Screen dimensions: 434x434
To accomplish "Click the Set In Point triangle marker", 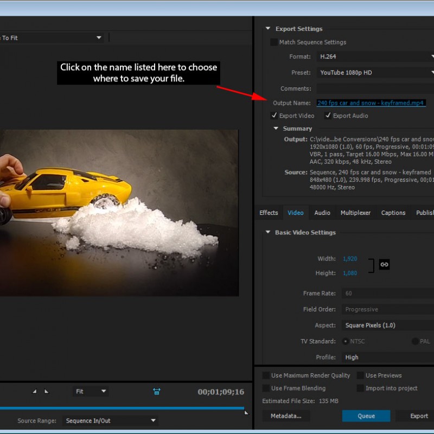I will [x=35, y=391].
